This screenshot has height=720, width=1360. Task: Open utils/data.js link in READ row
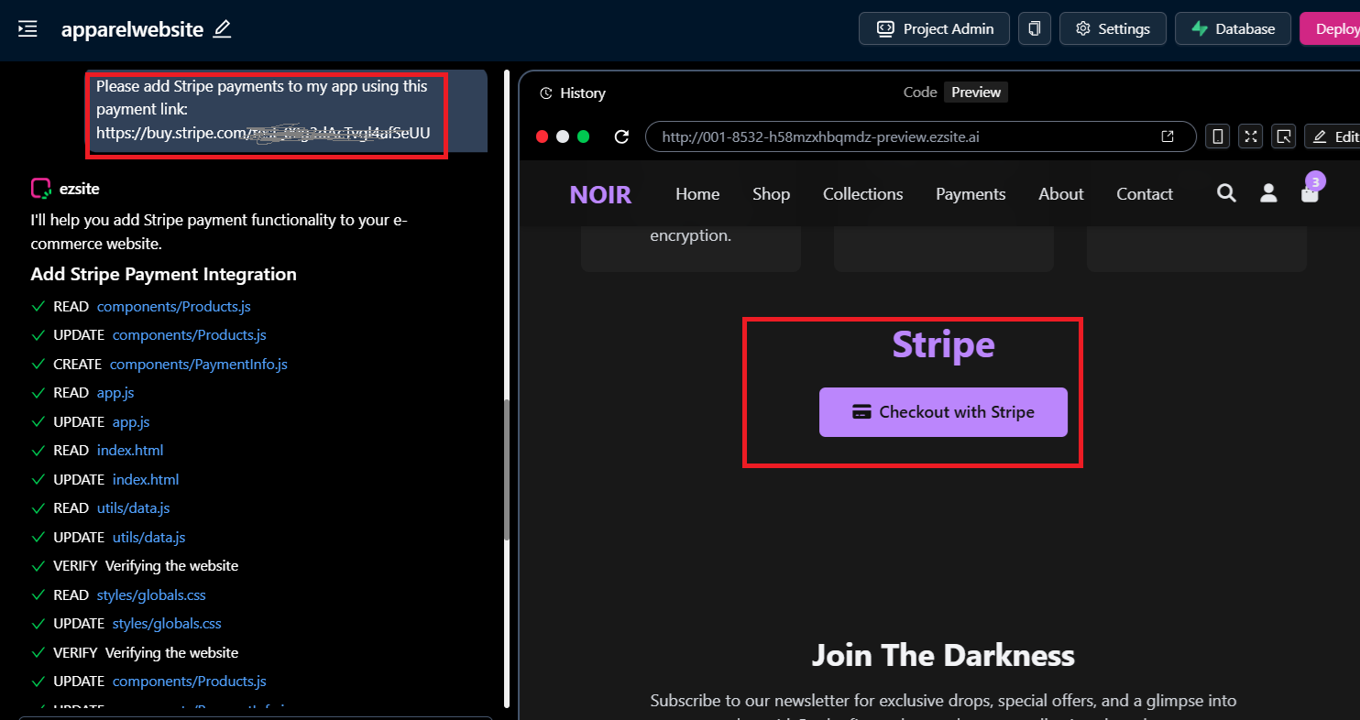tap(134, 507)
